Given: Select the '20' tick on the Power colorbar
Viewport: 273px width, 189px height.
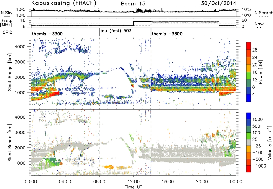Looking at the screenshot, I should click(x=255, y=65).
